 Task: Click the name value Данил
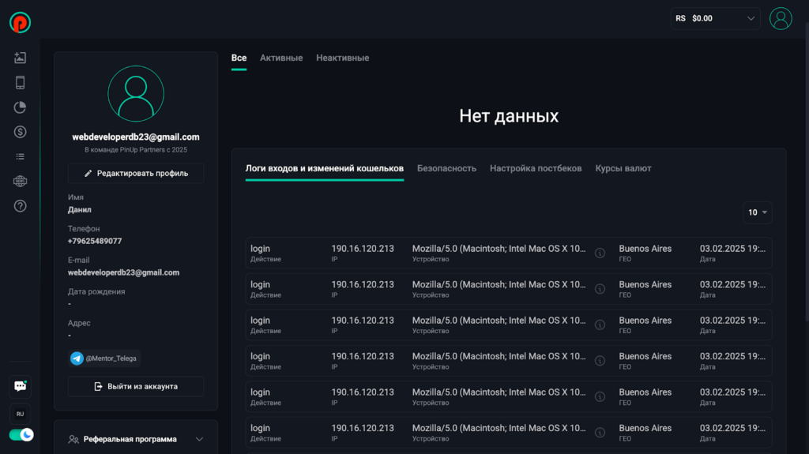tap(80, 210)
